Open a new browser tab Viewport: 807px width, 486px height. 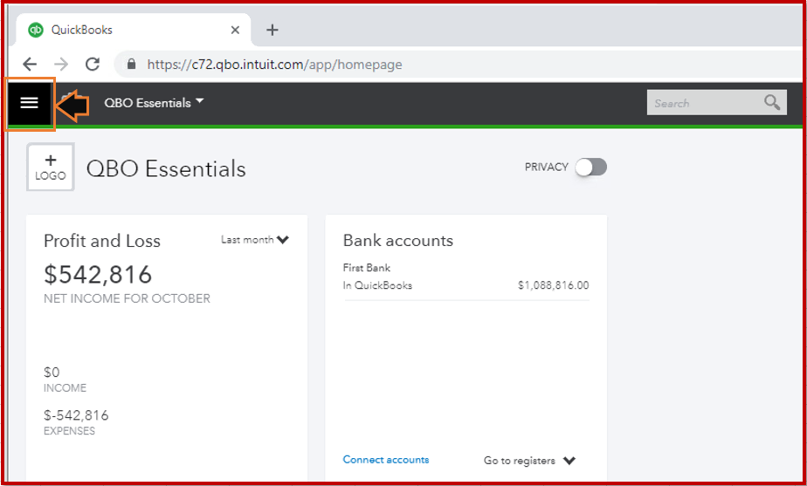coord(272,30)
